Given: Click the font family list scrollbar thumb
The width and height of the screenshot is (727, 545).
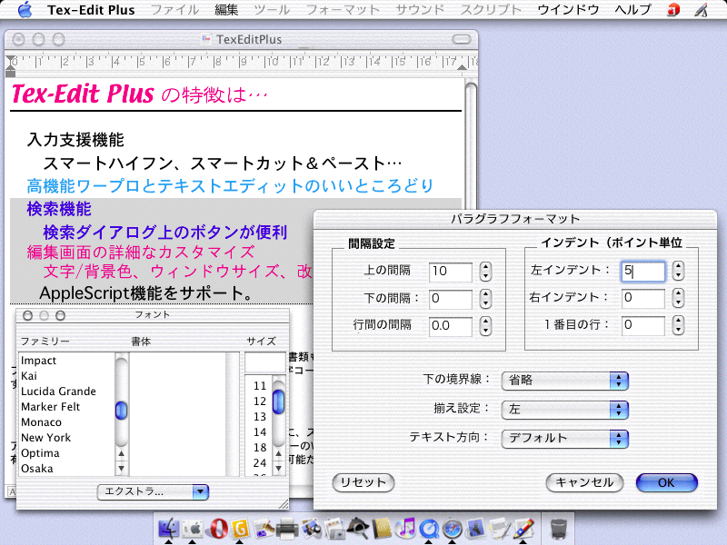Looking at the screenshot, I should coord(121,411).
